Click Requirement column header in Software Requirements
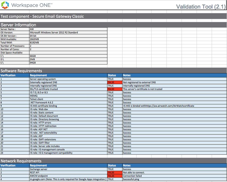The height and width of the screenshot is (182, 227). point(68,75)
